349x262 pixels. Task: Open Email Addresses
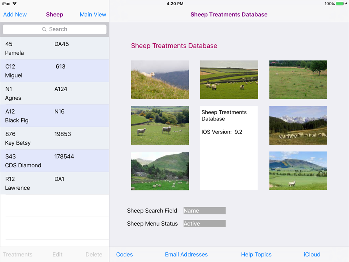(x=186, y=254)
